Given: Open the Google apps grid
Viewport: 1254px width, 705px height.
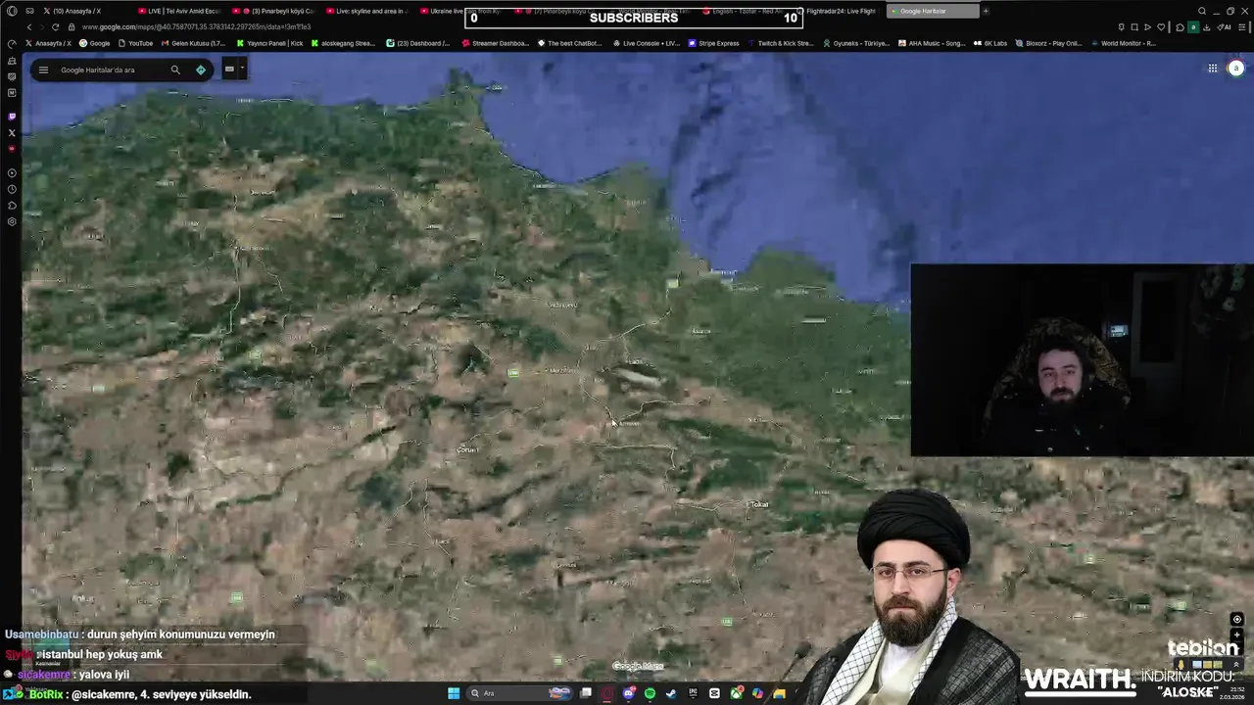Looking at the screenshot, I should tap(1212, 68).
